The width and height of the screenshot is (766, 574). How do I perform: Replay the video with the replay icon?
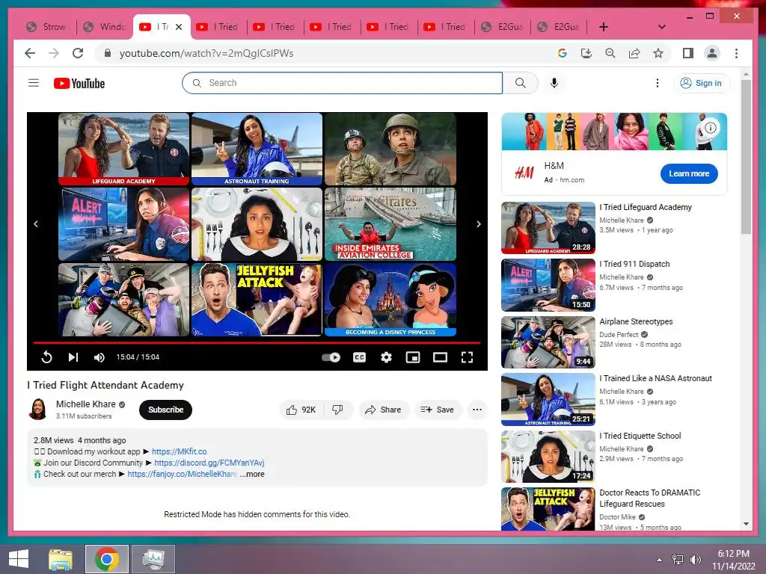[46, 357]
